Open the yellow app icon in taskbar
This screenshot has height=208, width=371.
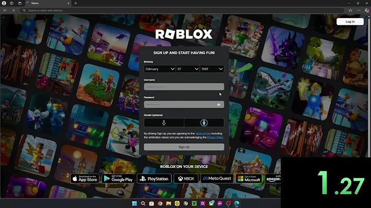click(177, 203)
